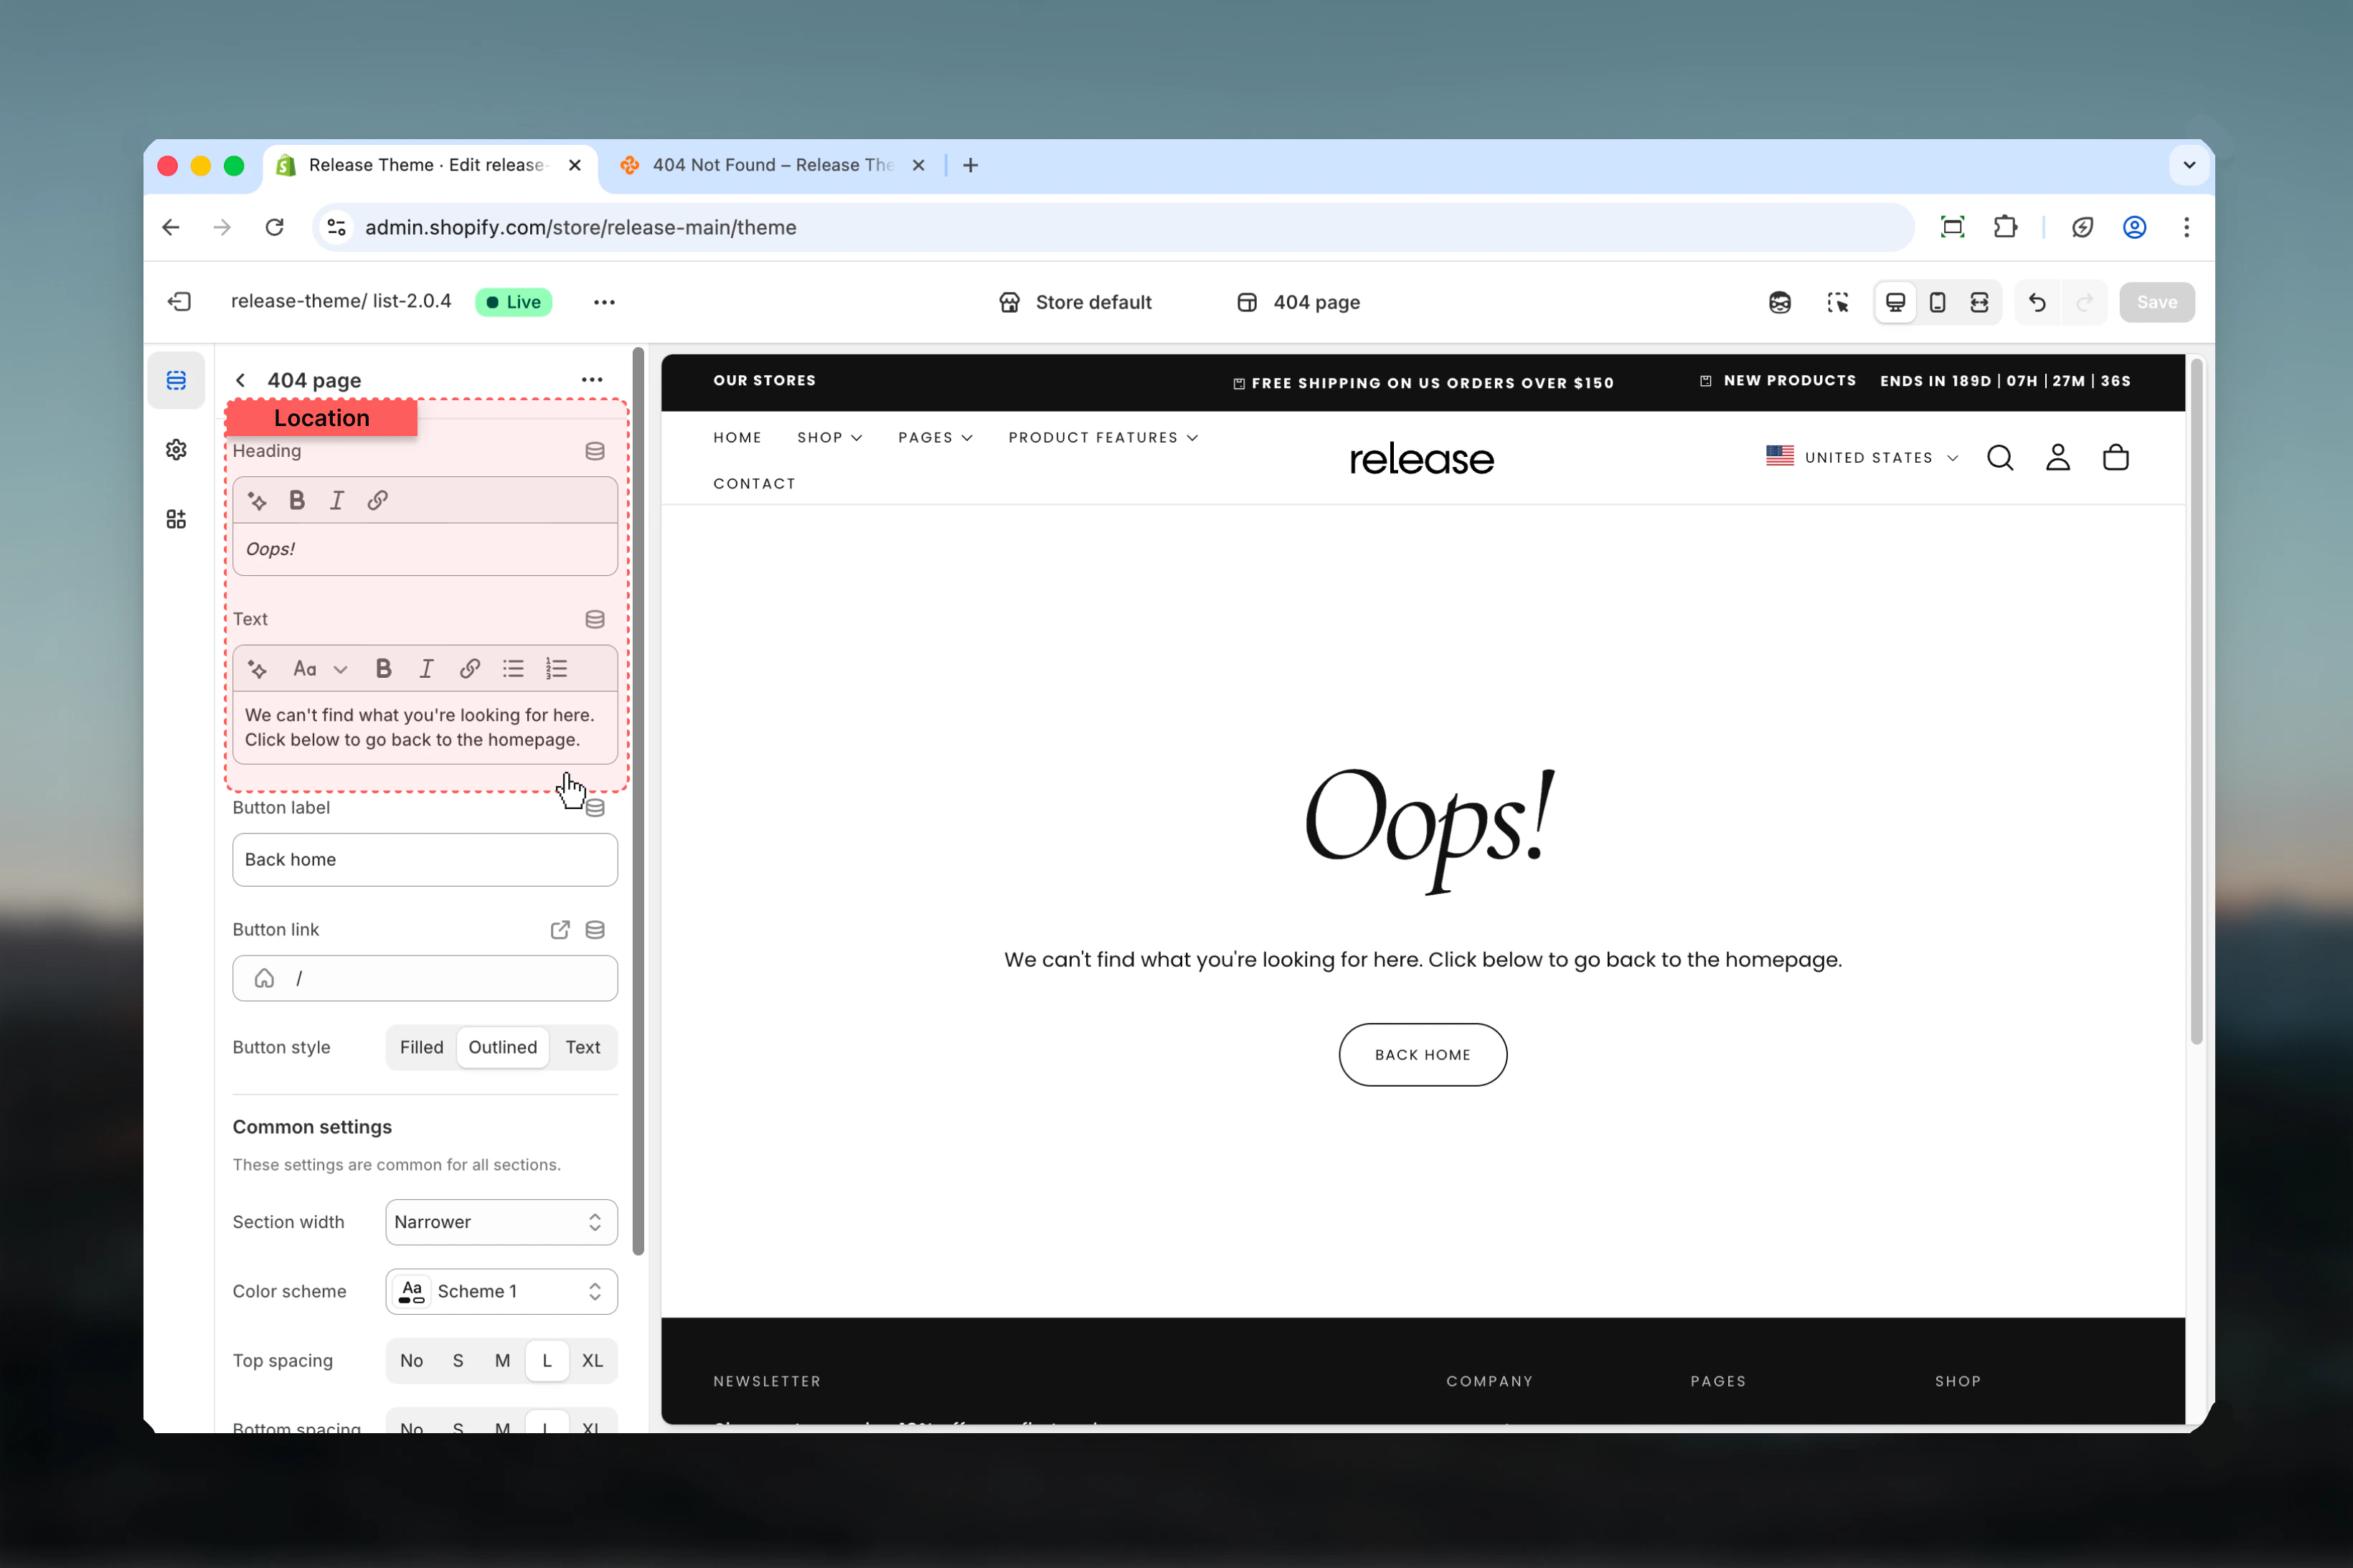The height and width of the screenshot is (1568, 2353).
Task: Click the BACK HOME button in preview
Action: (1422, 1055)
